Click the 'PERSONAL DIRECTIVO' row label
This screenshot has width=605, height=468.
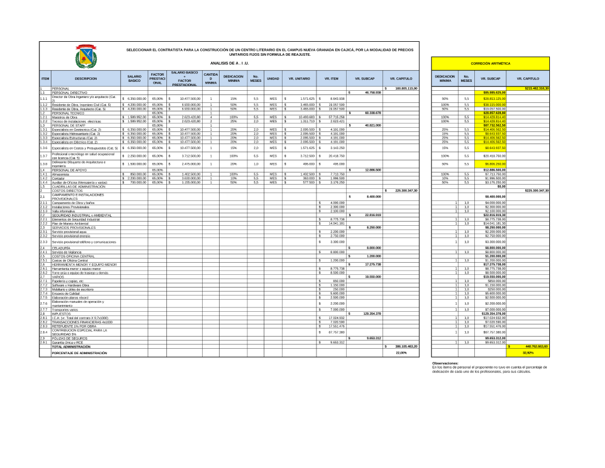[70, 93]
